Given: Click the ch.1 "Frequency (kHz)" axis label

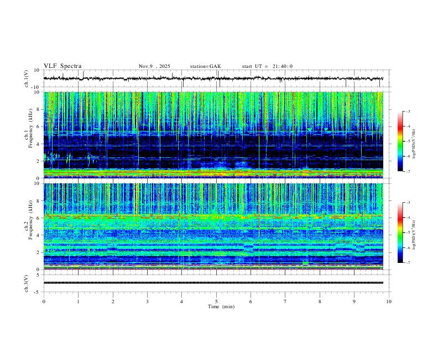Looking at the screenshot, I should [30, 128].
